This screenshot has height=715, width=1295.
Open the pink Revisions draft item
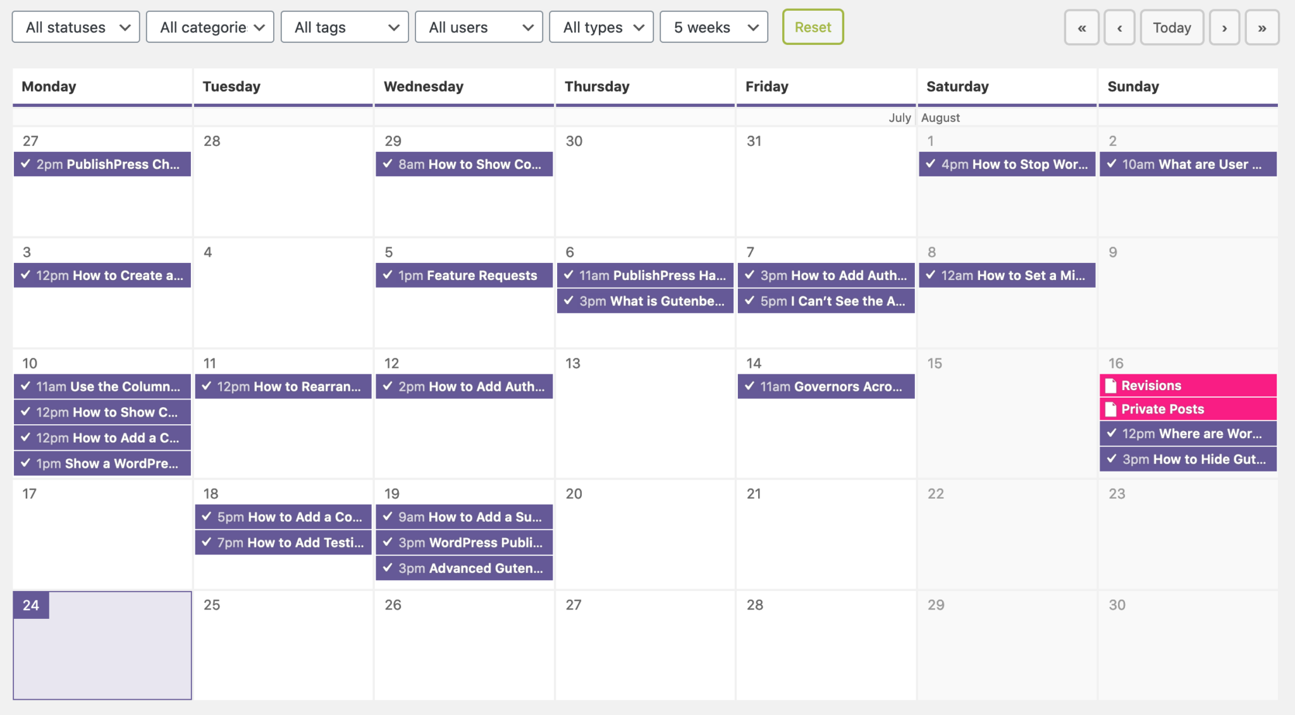click(x=1188, y=386)
